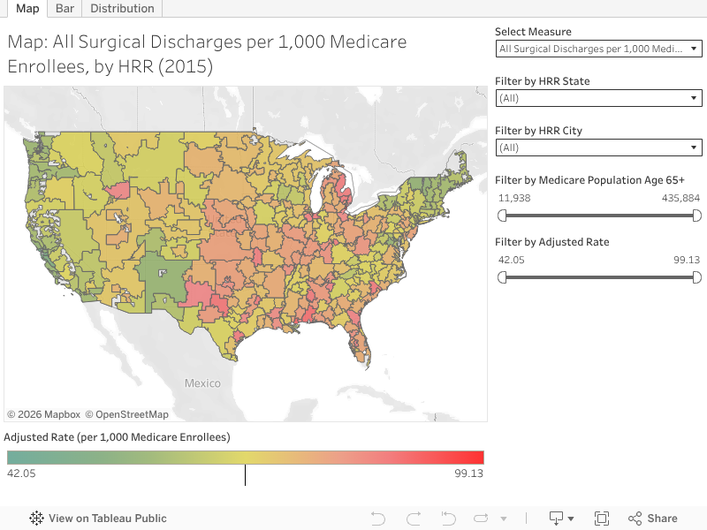Open the Select Measure dropdown

coord(598,49)
